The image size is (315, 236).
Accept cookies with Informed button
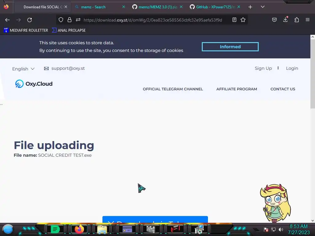230,47
